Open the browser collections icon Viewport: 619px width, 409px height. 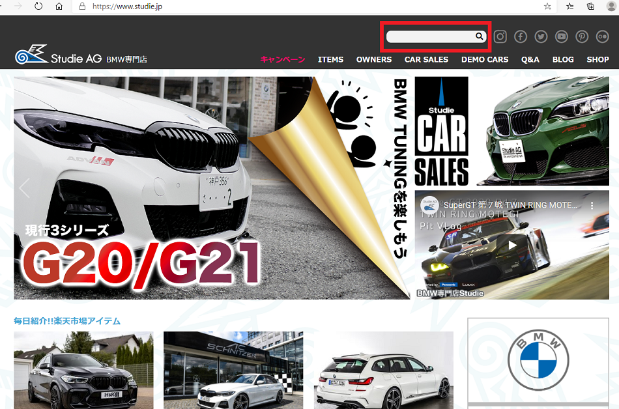[590, 7]
